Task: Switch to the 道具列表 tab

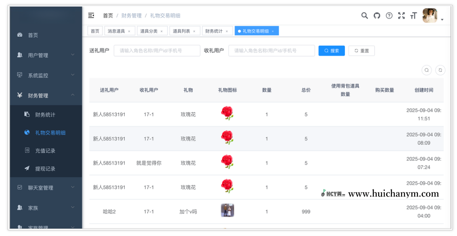Action: [181, 31]
